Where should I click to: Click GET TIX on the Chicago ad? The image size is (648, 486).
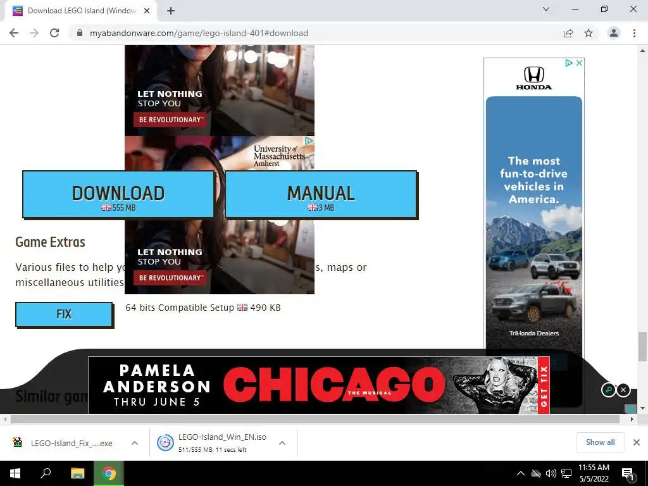[544, 385]
